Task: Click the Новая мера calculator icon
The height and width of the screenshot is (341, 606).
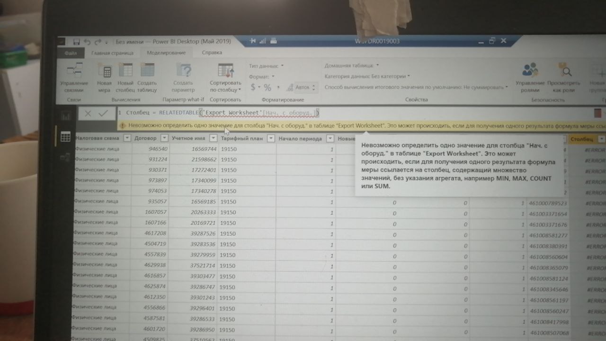Action: coord(105,71)
